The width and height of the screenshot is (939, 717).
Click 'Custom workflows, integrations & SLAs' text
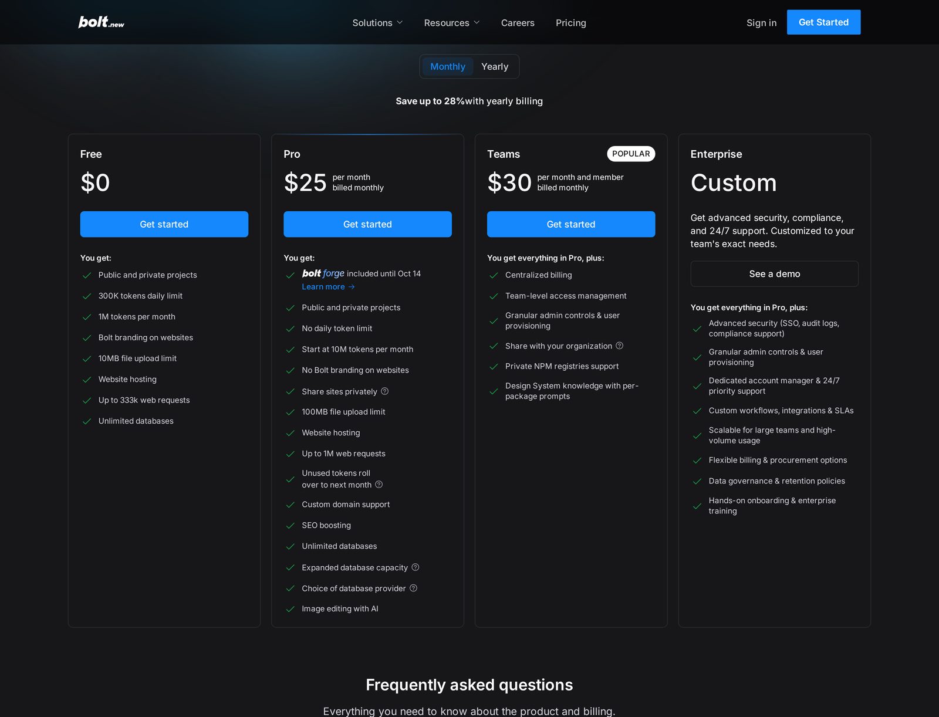(x=781, y=411)
